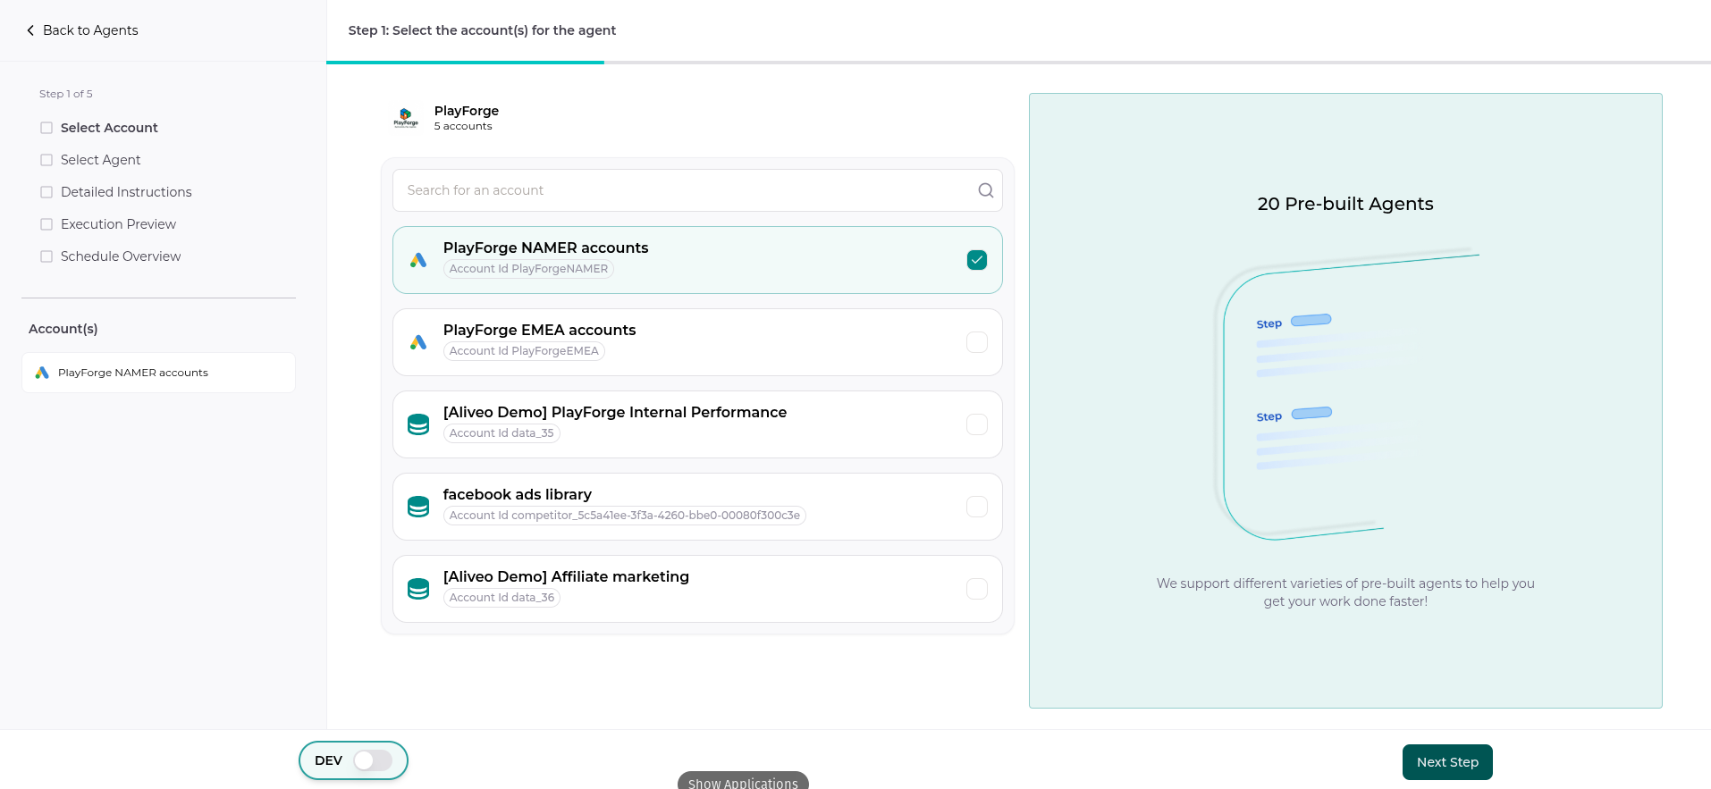1711x789 pixels.
Task: Check the facebook ads library checkbox
Action: click(976, 507)
